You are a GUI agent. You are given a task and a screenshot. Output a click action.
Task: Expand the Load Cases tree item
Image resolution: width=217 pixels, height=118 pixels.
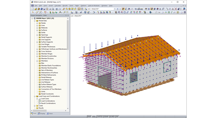37,99
